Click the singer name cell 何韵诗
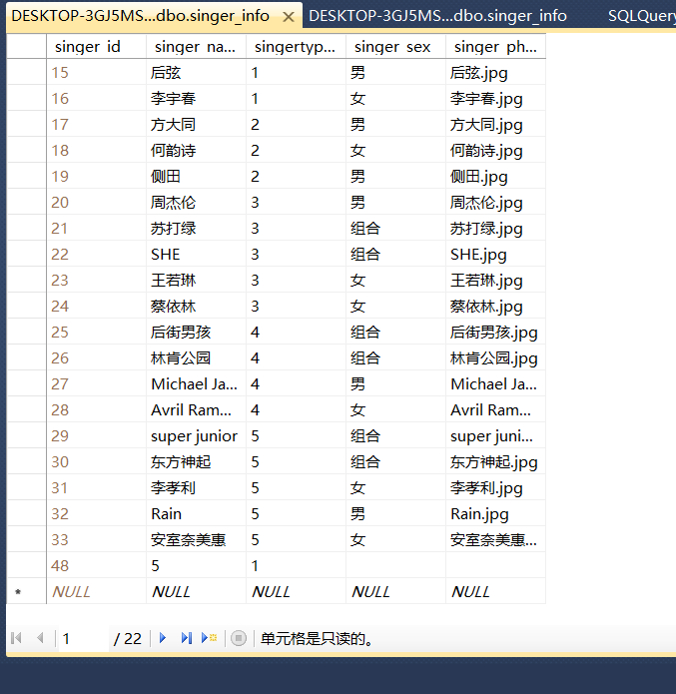 (196, 150)
